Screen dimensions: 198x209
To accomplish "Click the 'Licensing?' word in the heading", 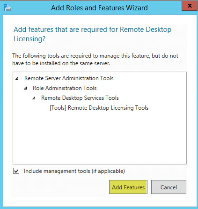I will 29,39.
